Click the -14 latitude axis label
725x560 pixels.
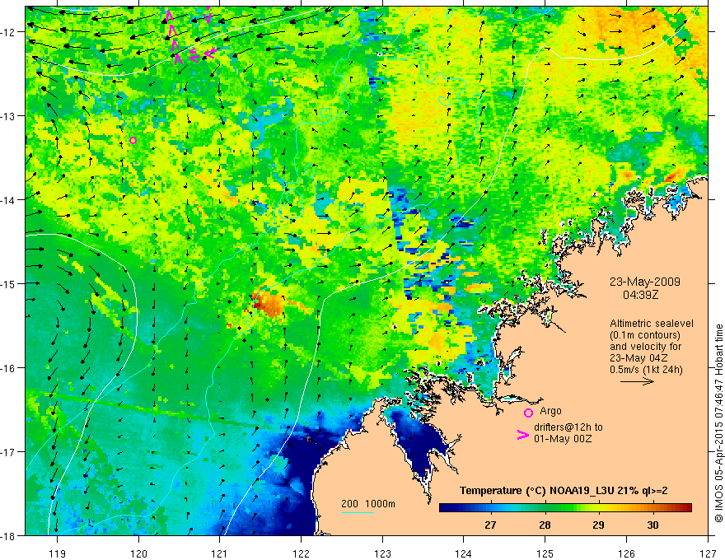(x=9, y=200)
